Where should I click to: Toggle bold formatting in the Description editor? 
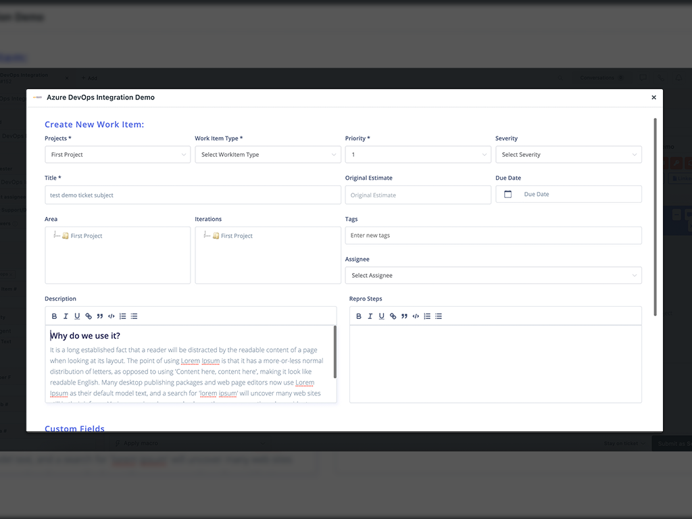(54, 316)
